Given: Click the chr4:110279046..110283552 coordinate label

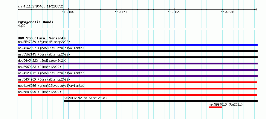Looking at the screenshot, I should [x=40, y=7].
